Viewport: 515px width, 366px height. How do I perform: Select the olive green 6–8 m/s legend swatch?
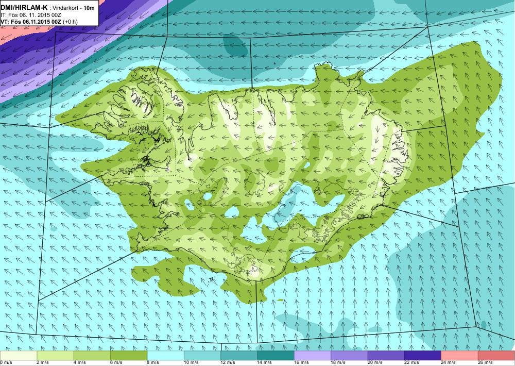point(129,355)
